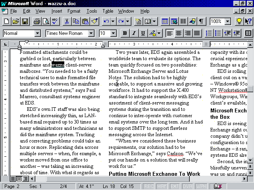
Task: Open the Window menu
Action: tap(126, 11)
